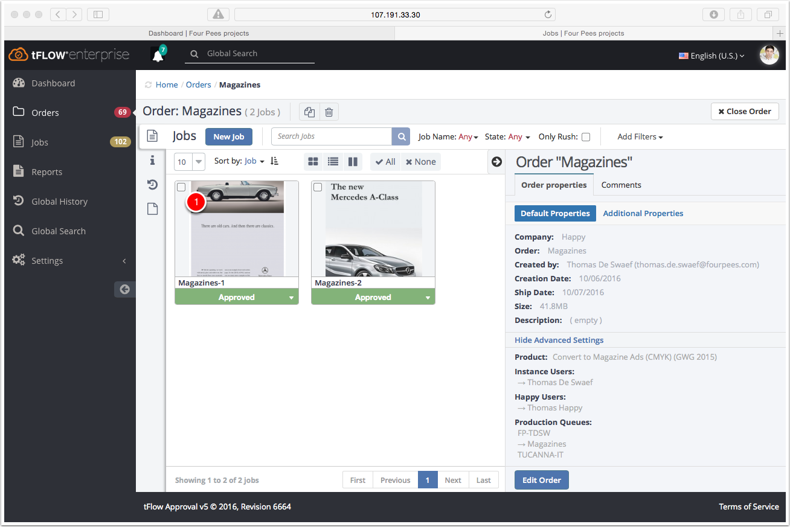Click the New Job button

click(x=229, y=137)
